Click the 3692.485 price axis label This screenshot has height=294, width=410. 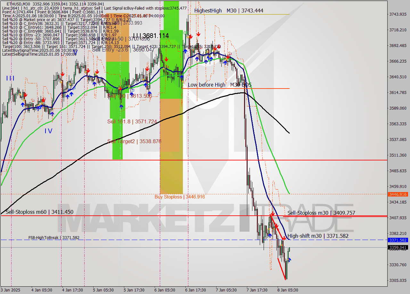tap(398, 45)
